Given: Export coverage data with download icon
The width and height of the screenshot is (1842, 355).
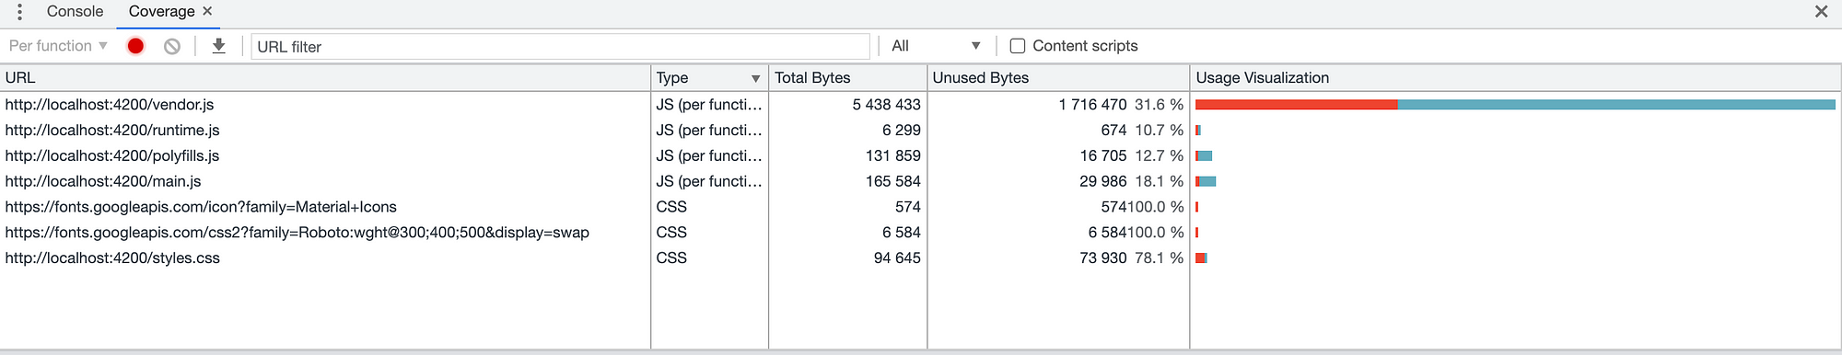Looking at the screenshot, I should (218, 46).
